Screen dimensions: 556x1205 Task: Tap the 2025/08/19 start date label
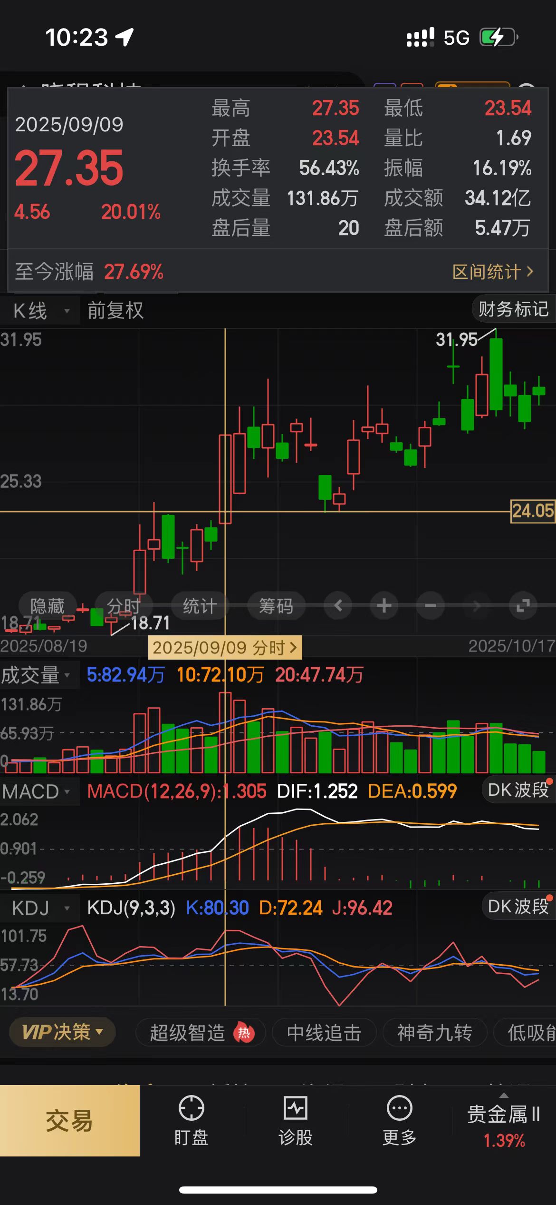click(44, 646)
